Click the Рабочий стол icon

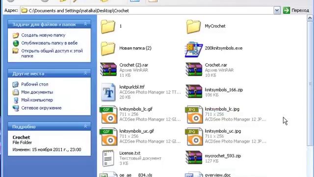[16, 85]
